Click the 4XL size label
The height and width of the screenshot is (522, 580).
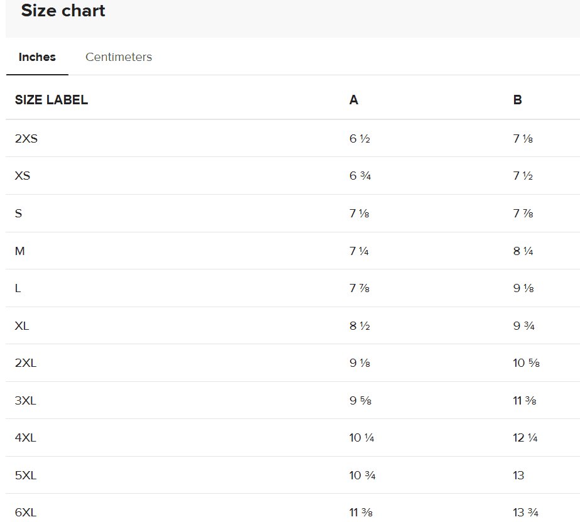(x=26, y=438)
